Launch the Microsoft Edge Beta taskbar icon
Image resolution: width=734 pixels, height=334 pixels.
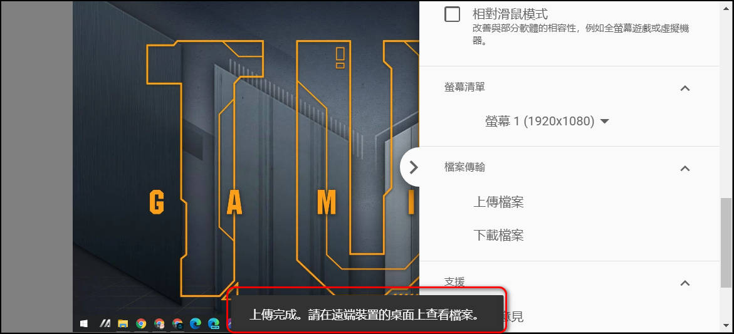coord(214,323)
